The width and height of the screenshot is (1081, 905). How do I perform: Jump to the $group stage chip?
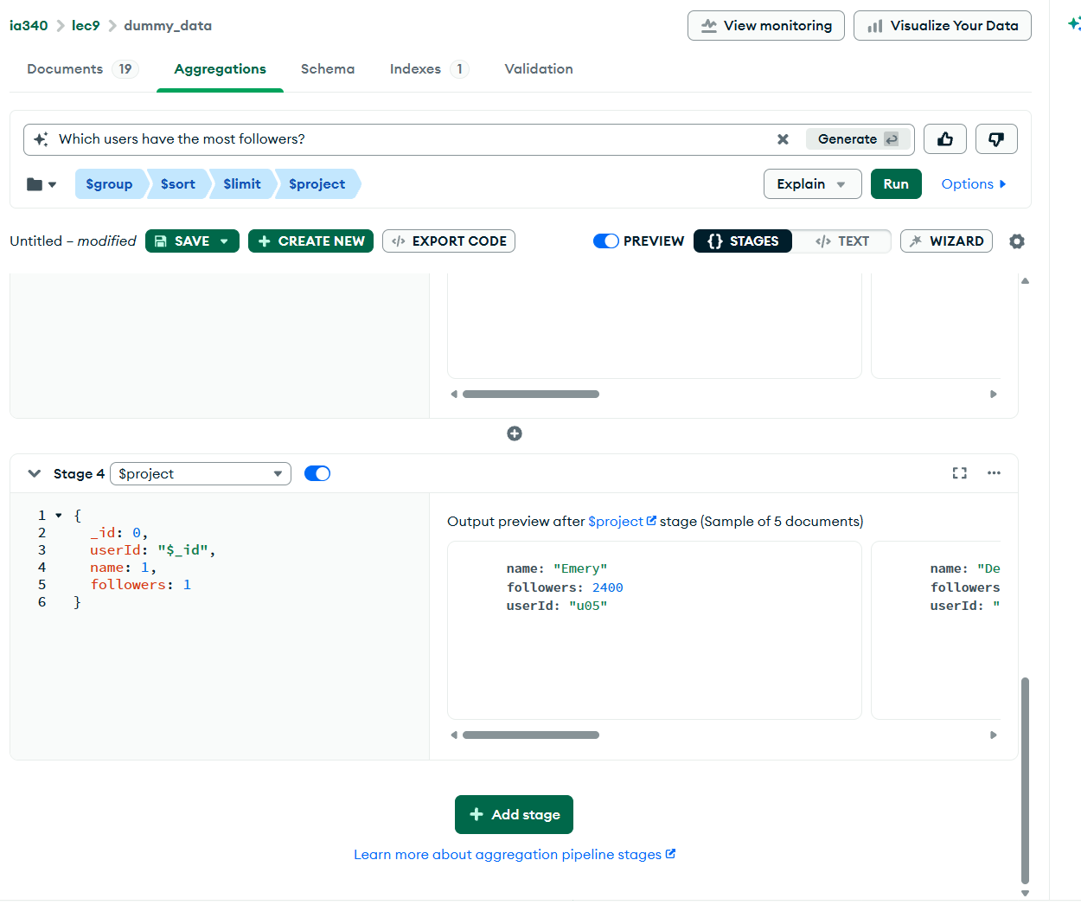click(109, 184)
